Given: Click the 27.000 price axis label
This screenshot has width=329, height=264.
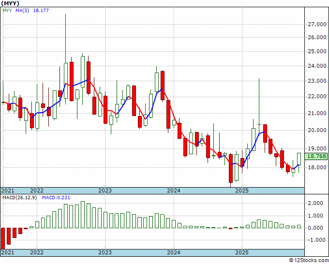Looking at the screenshot, I should click(317, 24).
